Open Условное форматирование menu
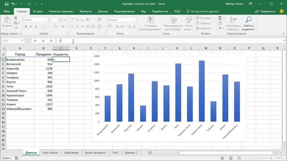The width and height of the screenshot is (287, 161). coord(151,23)
